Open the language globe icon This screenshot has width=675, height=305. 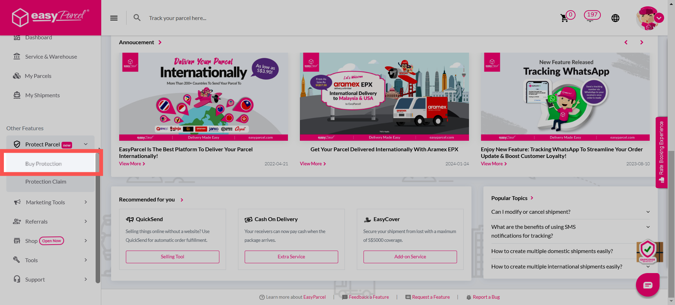click(x=615, y=18)
